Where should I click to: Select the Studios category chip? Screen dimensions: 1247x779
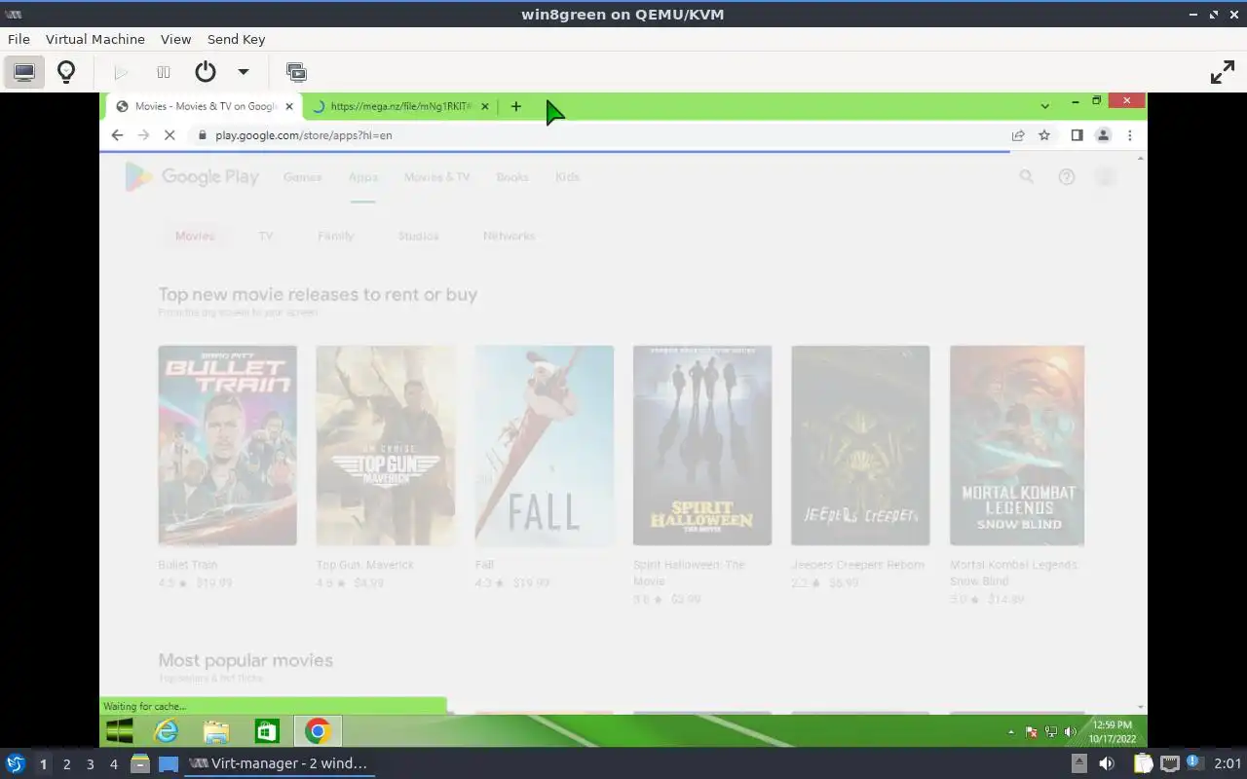(x=418, y=236)
